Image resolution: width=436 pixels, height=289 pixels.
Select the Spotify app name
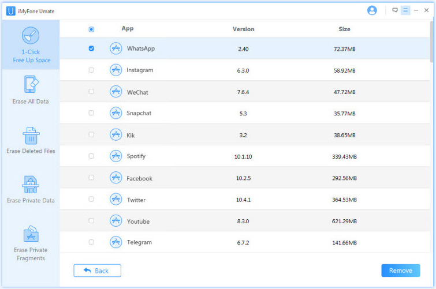pos(136,156)
